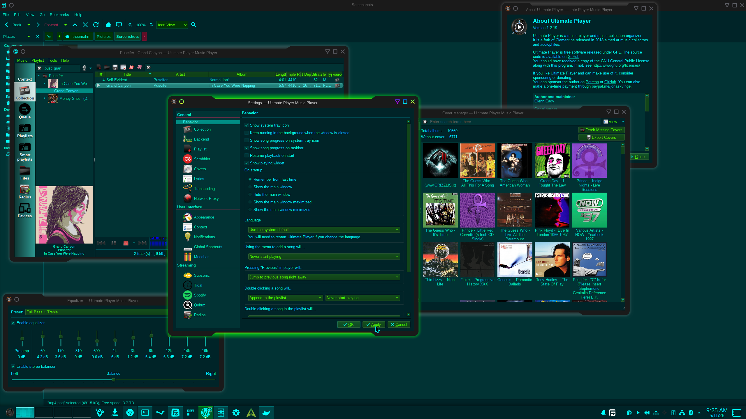Open Radios tab in player sidebar

(x=25, y=191)
